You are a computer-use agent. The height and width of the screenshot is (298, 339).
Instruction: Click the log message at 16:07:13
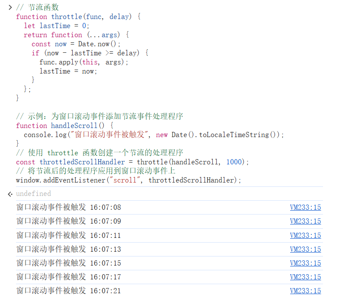[68, 249]
